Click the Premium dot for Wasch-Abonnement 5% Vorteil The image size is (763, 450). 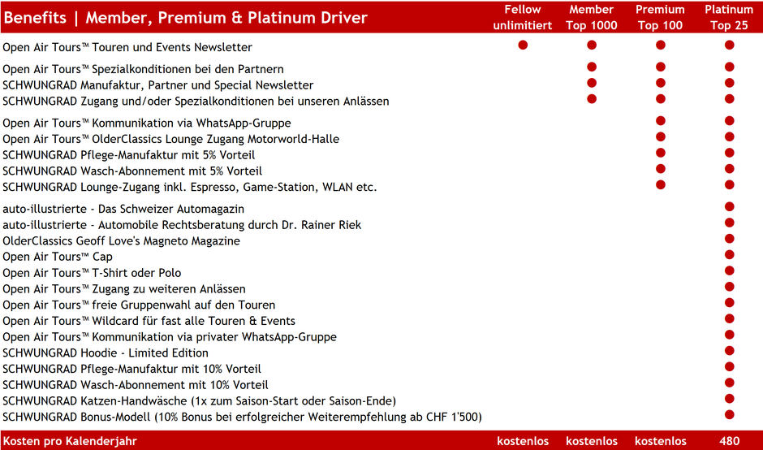tap(661, 169)
